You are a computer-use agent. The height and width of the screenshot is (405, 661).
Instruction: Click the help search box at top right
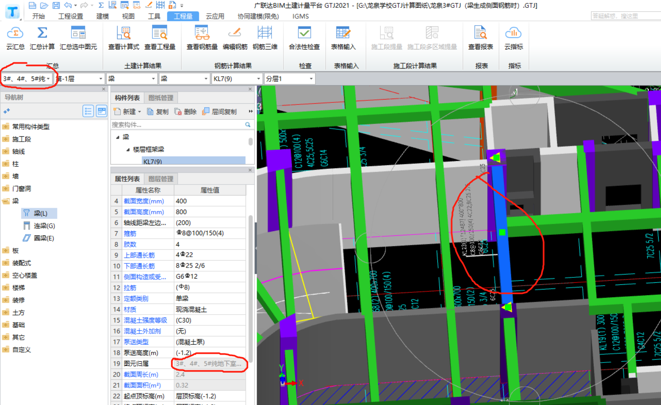626,16
